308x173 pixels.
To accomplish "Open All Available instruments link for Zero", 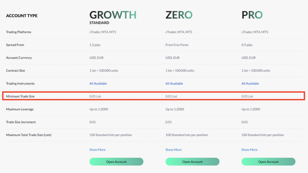I will 174,84.
